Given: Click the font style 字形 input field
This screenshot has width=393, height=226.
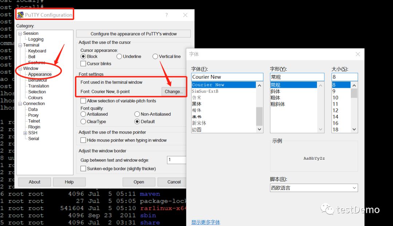Looking at the screenshot, I should click(x=297, y=77).
